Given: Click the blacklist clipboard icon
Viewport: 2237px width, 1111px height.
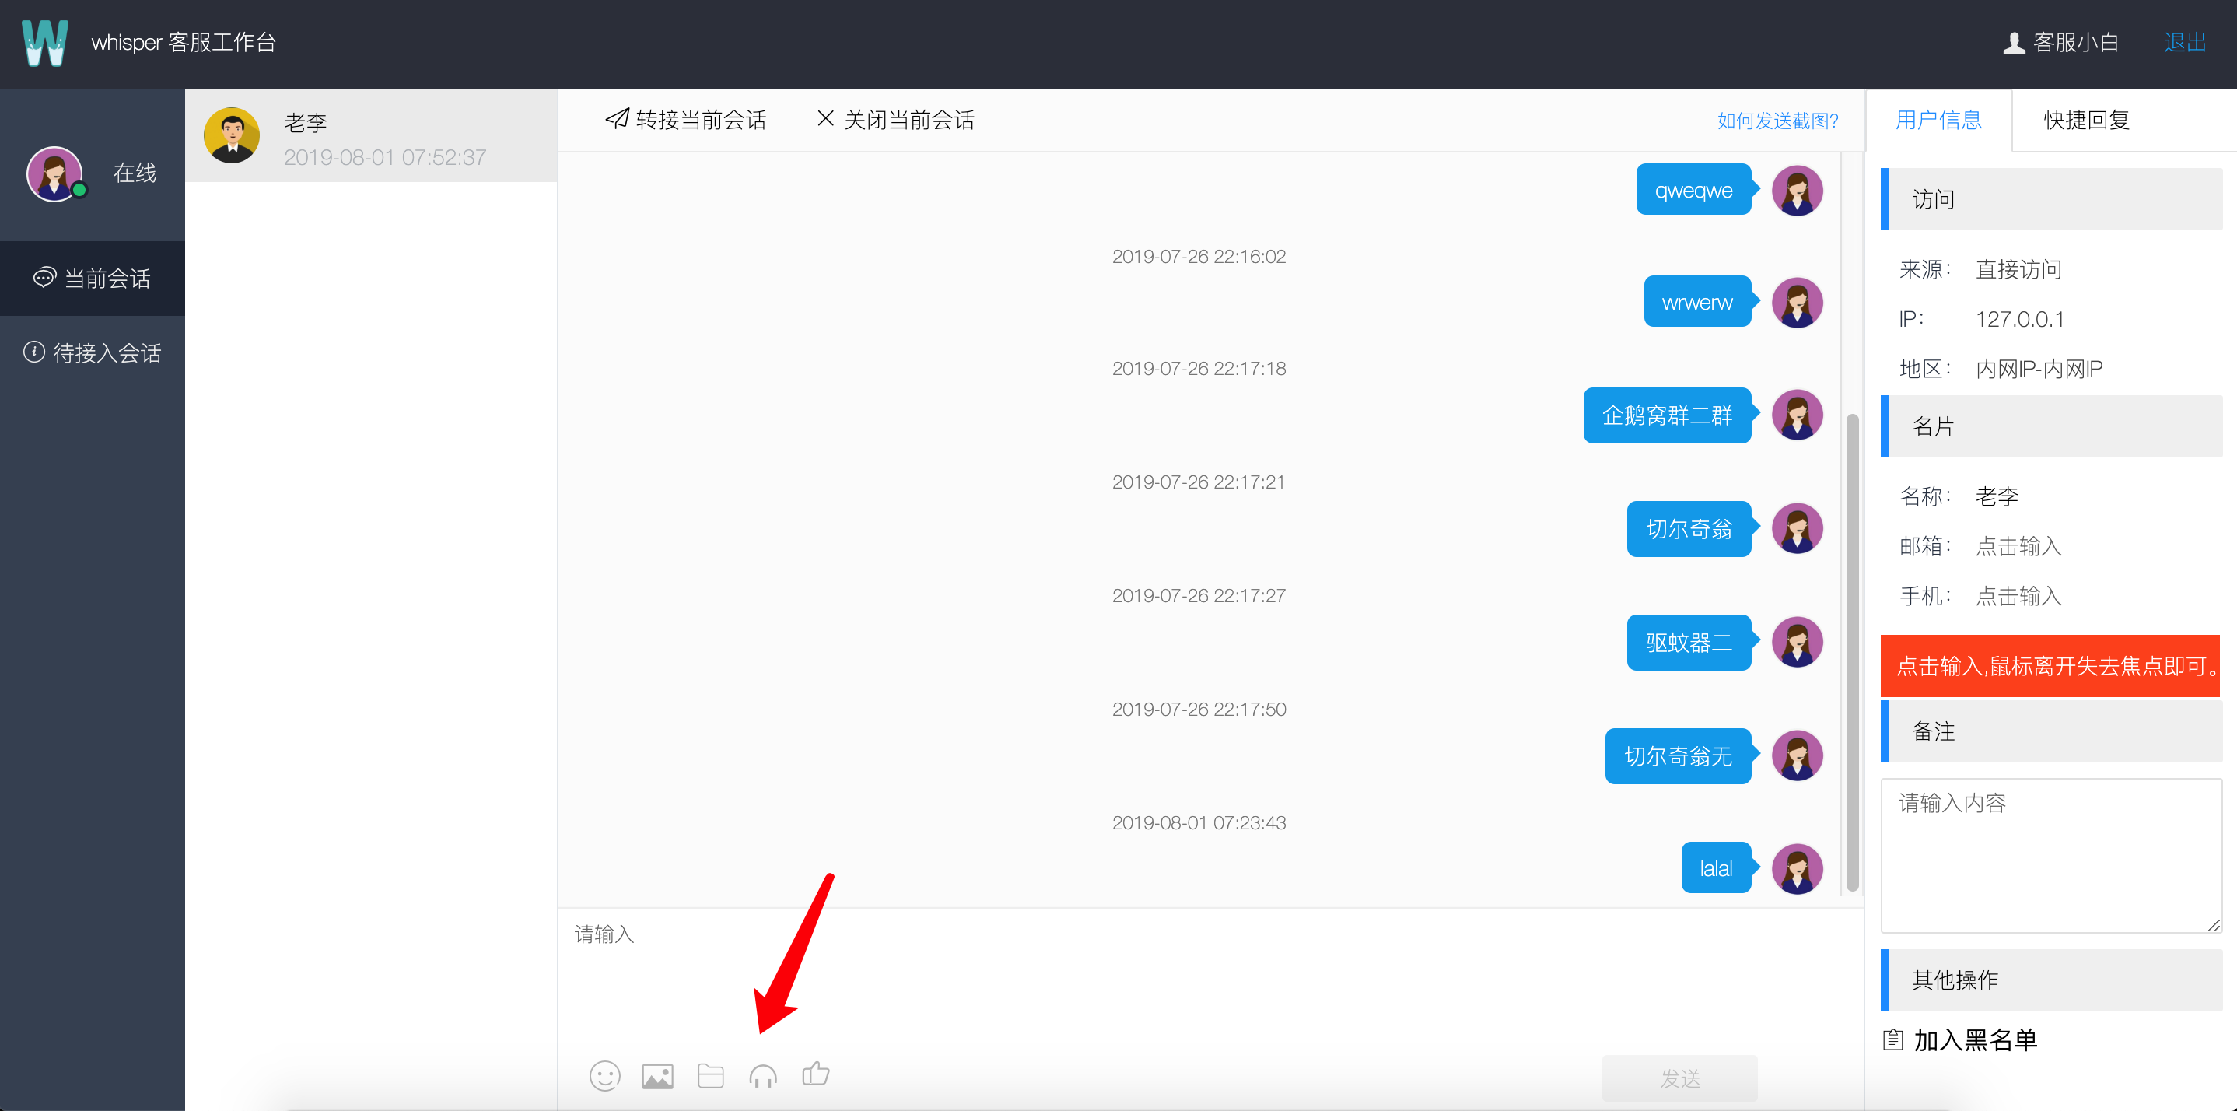Looking at the screenshot, I should [1893, 1039].
